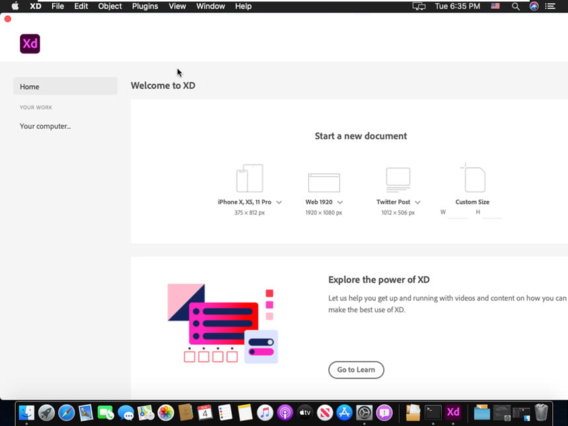
Task: Select Home in the sidebar
Action: (65, 87)
